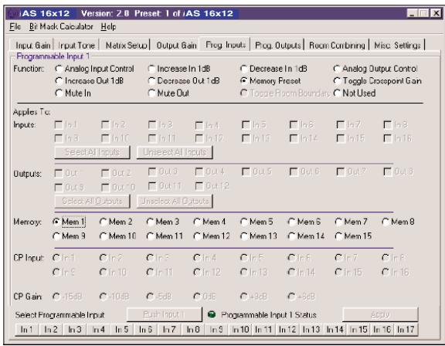Image resolution: width=445 pixels, height=346 pixels.
Task: Select Memory Preset function
Action: 270,81
